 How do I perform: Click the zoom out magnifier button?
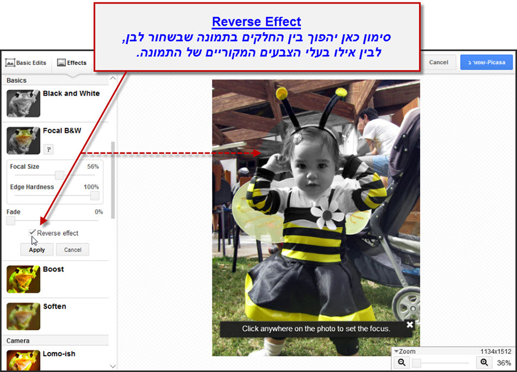tap(402, 363)
